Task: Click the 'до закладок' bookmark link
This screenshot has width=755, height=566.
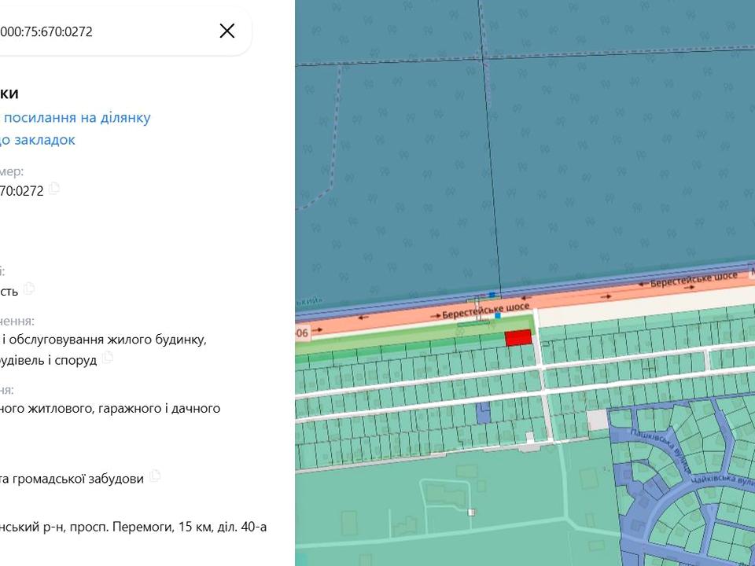Action: [x=39, y=140]
